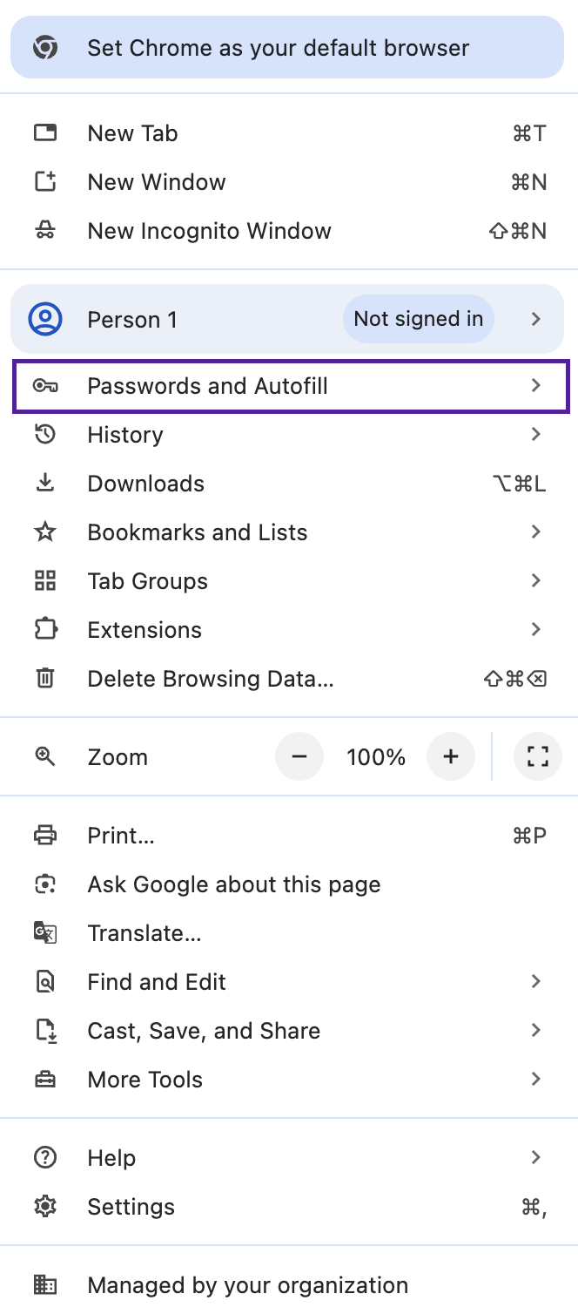Click the zoom out minus button
The height and width of the screenshot is (1314, 578).
click(x=299, y=756)
